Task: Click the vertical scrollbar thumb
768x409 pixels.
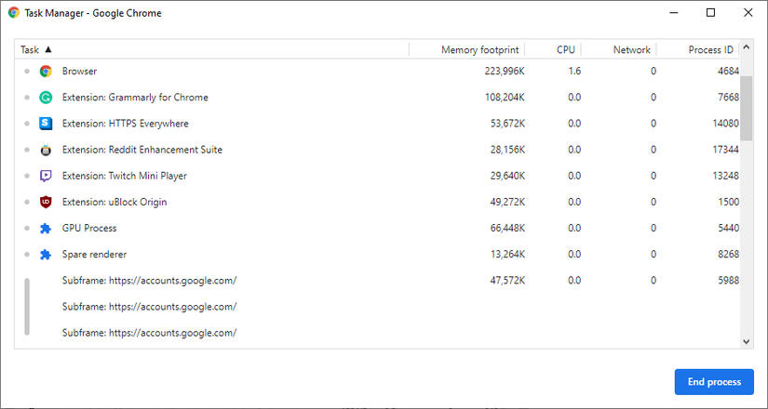Action: pyautogui.click(x=746, y=109)
